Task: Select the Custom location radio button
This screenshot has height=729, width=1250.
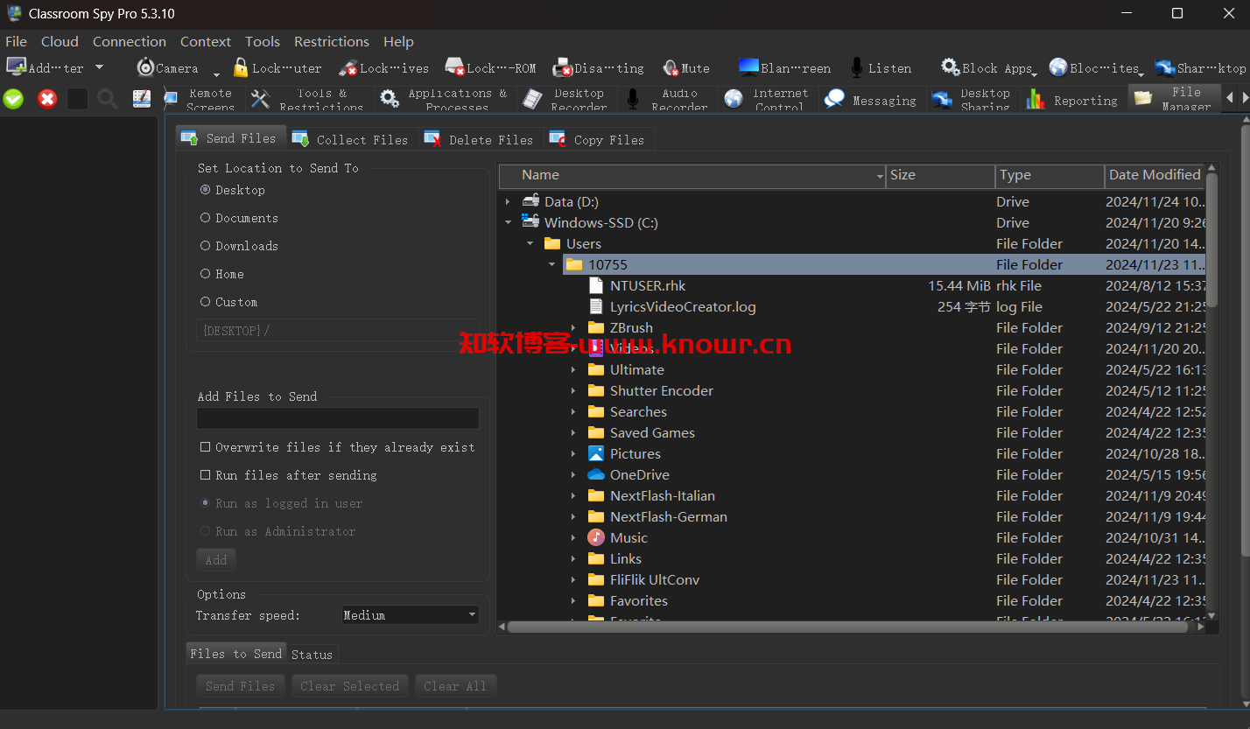Action: (205, 301)
